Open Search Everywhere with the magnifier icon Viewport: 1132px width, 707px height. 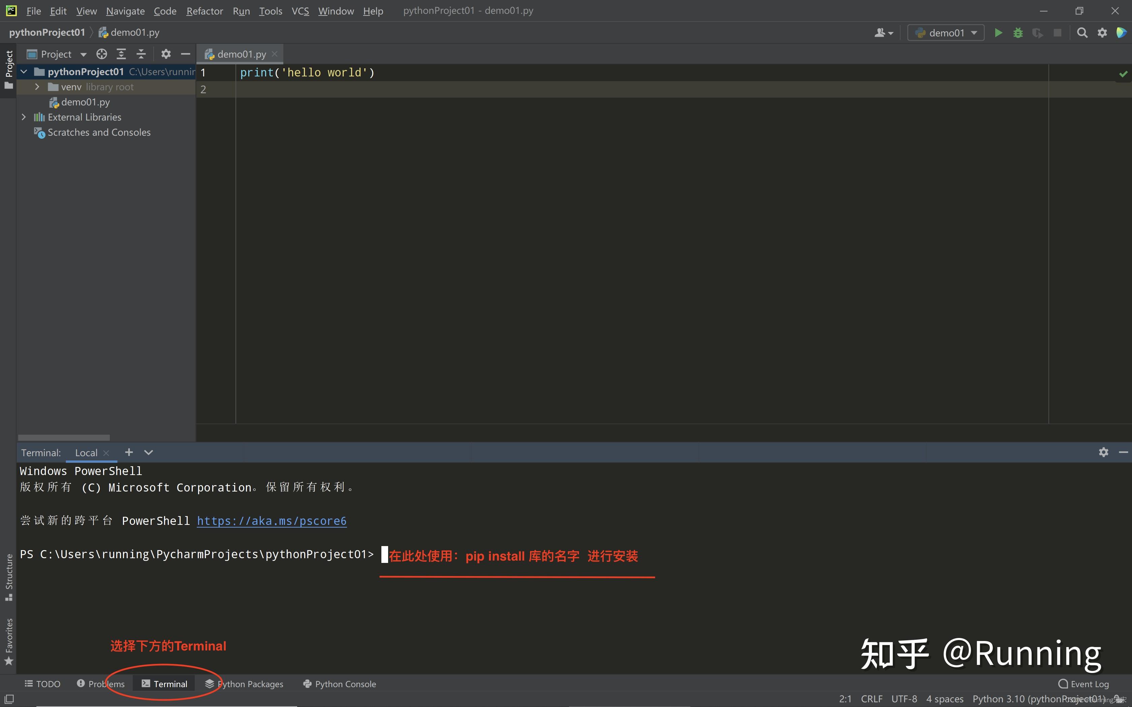pyautogui.click(x=1082, y=32)
